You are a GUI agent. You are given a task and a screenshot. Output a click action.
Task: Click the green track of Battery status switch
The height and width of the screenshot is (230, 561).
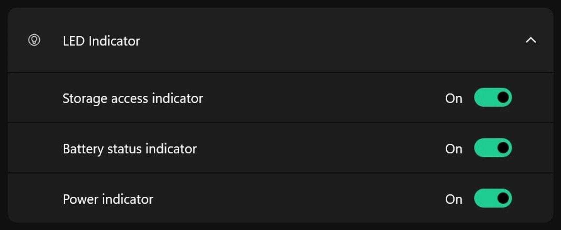click(x=484, y=148)
